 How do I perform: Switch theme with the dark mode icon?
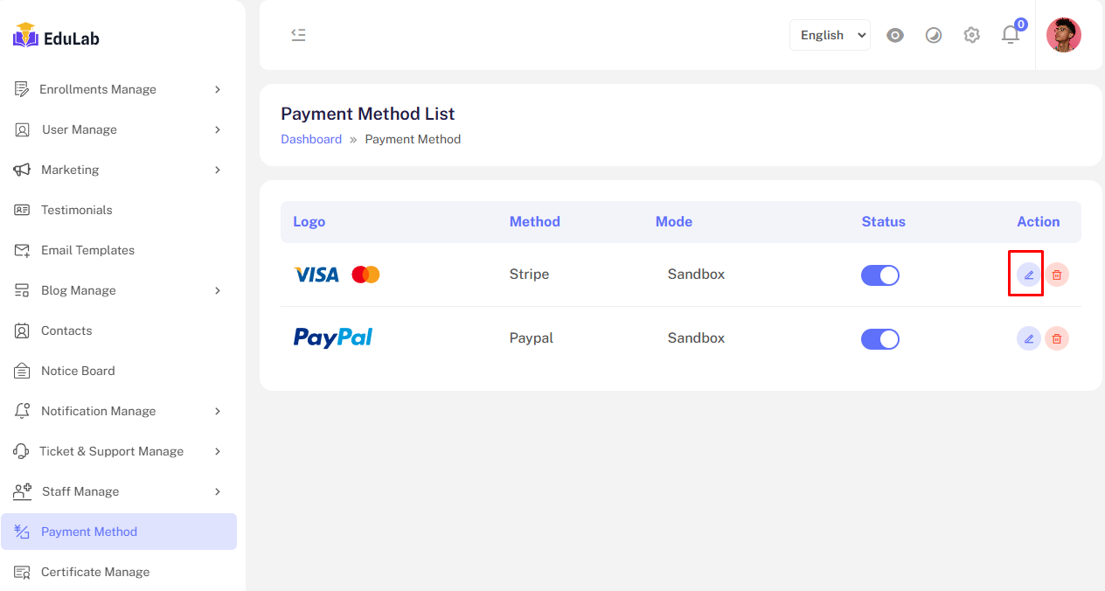point(934,35)
